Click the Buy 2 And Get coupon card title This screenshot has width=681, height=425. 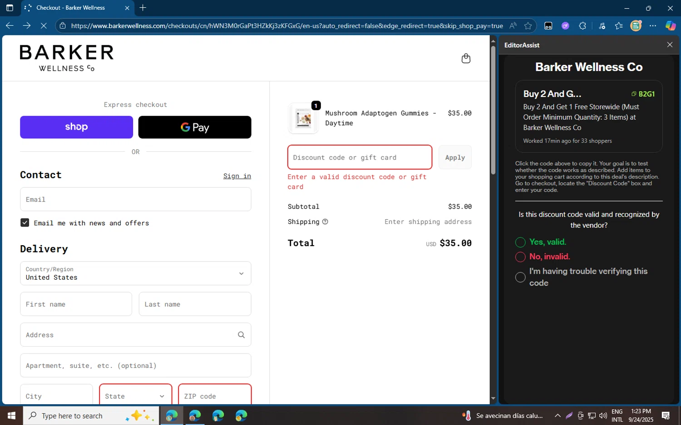click(x=552, y=94)
